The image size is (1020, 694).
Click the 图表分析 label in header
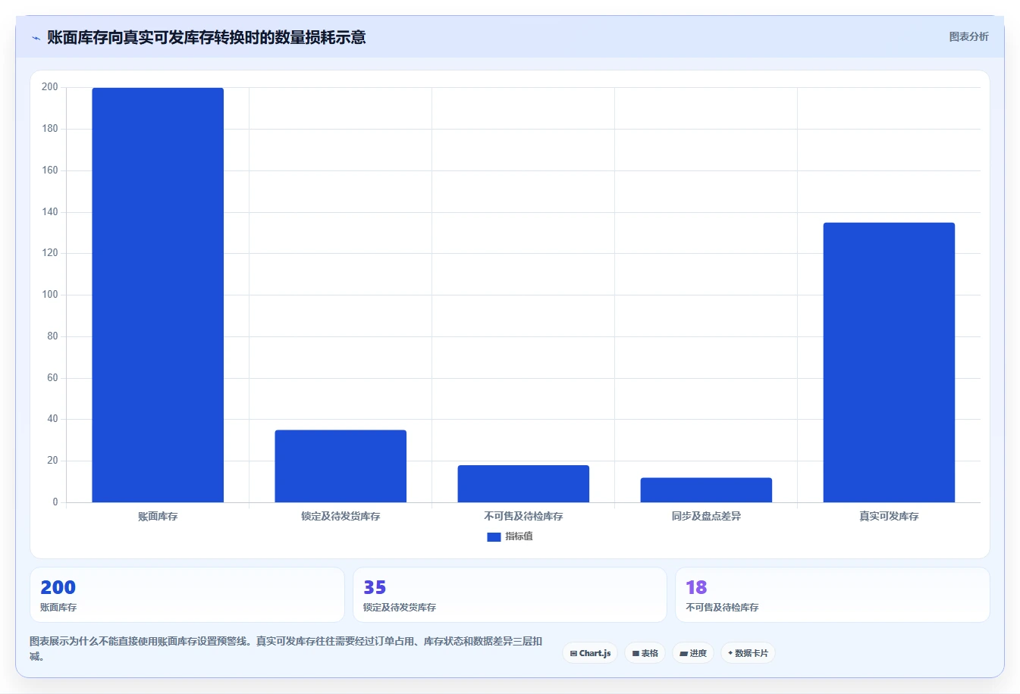[x=968, y=36]
